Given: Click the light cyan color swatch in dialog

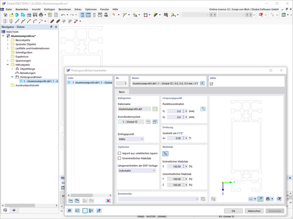Looking at the screenshot, I should (x=85, y=211).
